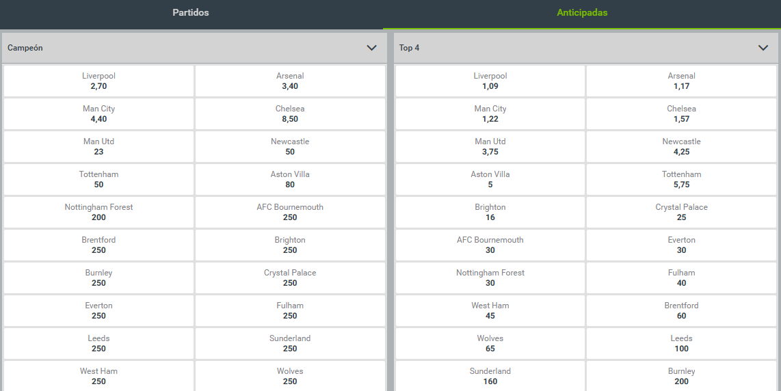This screenshot has width=781, height=391.
Task: Pick Leeds champion at 250
Action: (98, 344)
